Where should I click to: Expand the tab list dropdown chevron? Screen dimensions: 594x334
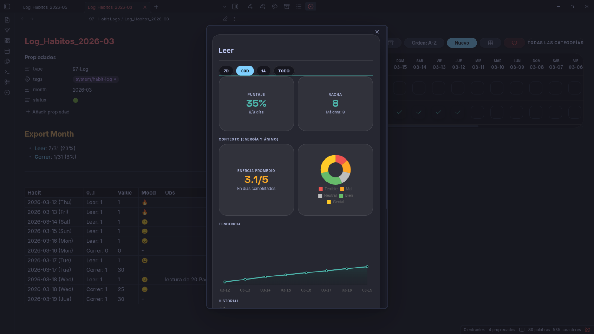tap(225, 7)
